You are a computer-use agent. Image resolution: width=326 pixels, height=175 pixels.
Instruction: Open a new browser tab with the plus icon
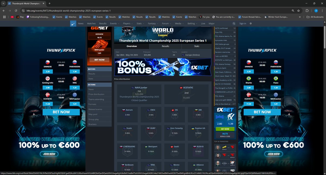49,3
